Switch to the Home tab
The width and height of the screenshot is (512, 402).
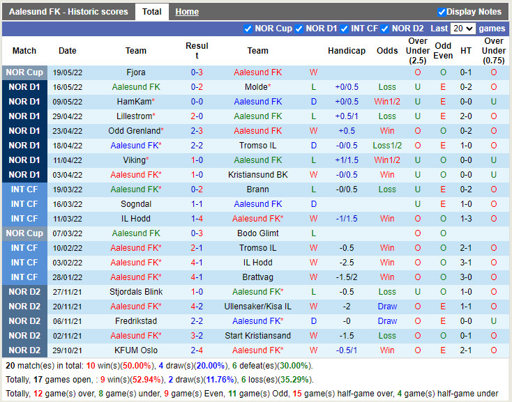pyautogui.click(x=186, y=12)
